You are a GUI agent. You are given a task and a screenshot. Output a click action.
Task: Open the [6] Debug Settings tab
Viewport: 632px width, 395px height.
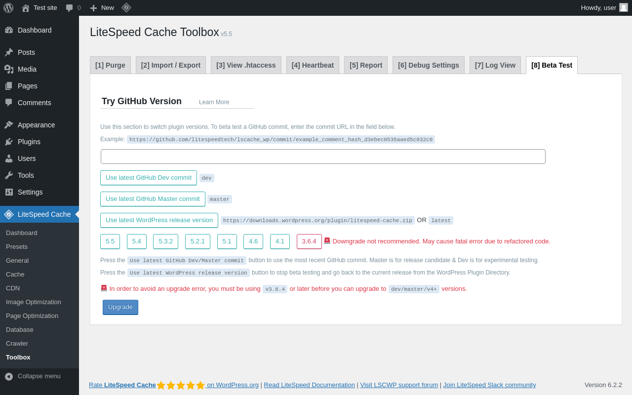click(x=429, y=65)
